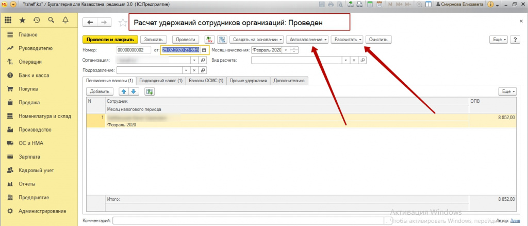Viewport: 528px width, 226px height.
Task: Open the History clock icon
Action: pyautogui.click(x=37, y=21)
